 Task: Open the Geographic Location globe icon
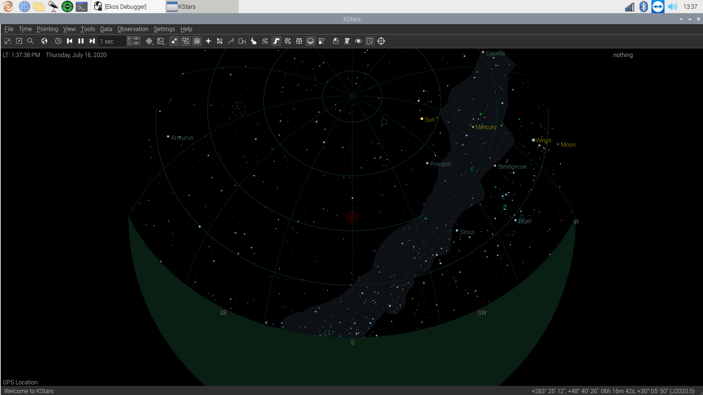44,41
